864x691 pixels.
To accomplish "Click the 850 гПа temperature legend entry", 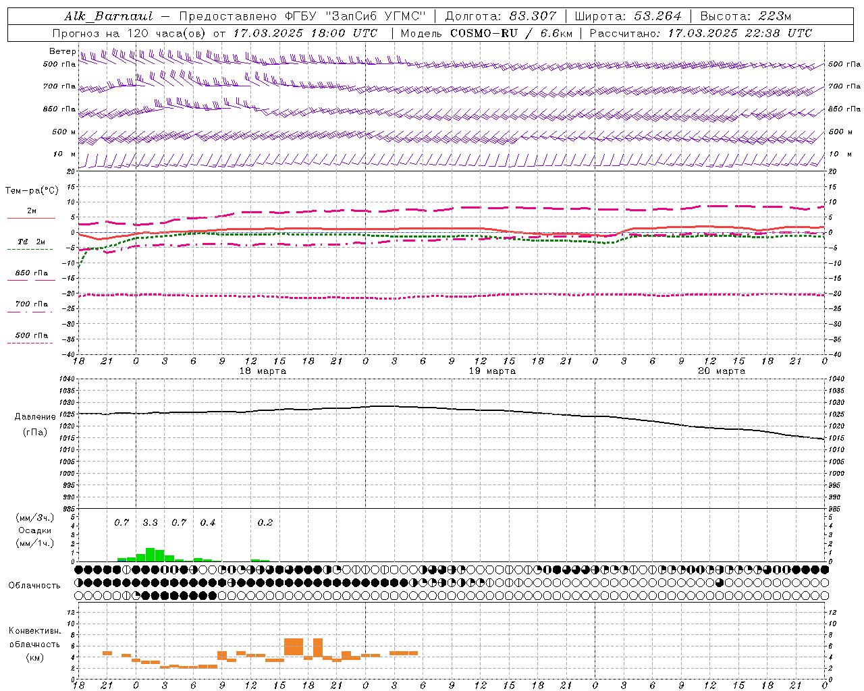I will 31,273.
